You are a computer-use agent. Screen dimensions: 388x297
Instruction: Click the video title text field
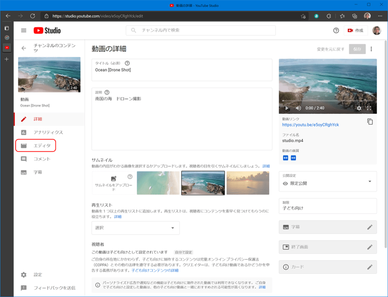click(182, 70)
